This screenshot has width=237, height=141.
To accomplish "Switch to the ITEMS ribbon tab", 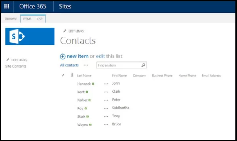I will (27, 19).
